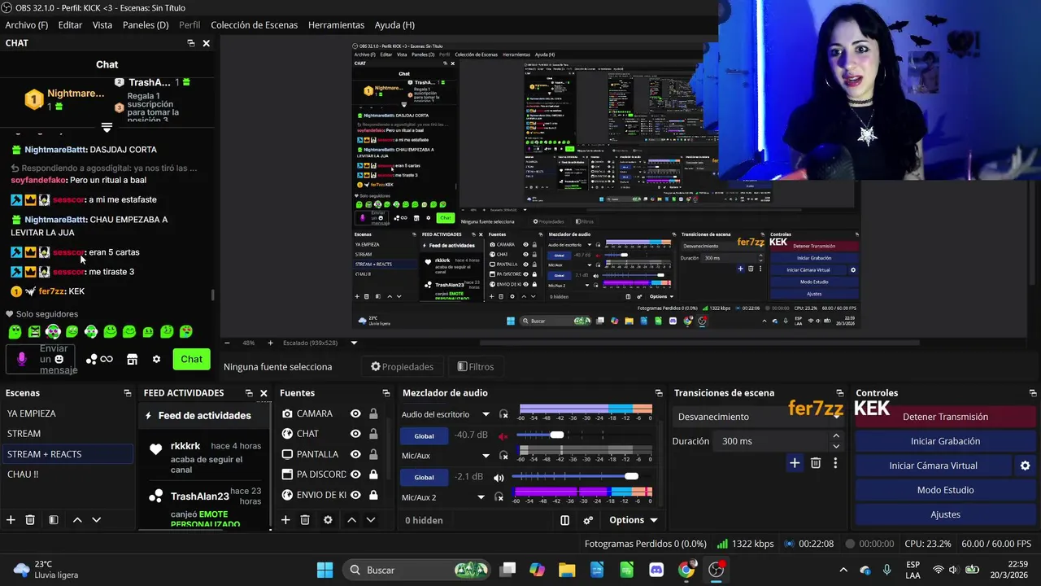The height and width of the screenshot is (586, 1041).
Task: Click Detener Transmisión button
Action: click(x=945, y=417)
